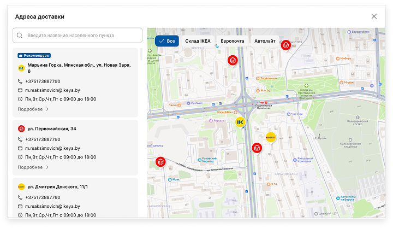Filter map by 'Европочта'
This screenshot has width=393, height=228.
[x=233, y=41]
